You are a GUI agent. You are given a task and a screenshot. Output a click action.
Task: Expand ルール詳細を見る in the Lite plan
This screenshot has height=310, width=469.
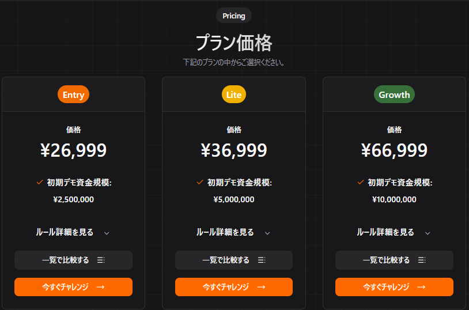[233, 232]
